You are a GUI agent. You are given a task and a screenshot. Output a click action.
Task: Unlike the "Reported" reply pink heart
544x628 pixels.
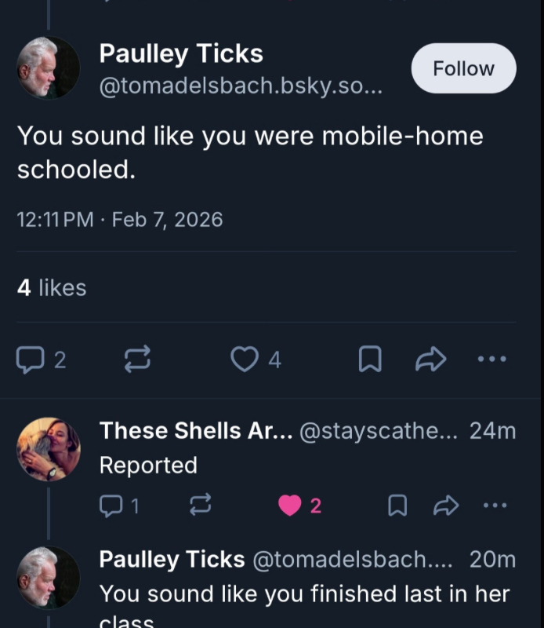(290, 506)
